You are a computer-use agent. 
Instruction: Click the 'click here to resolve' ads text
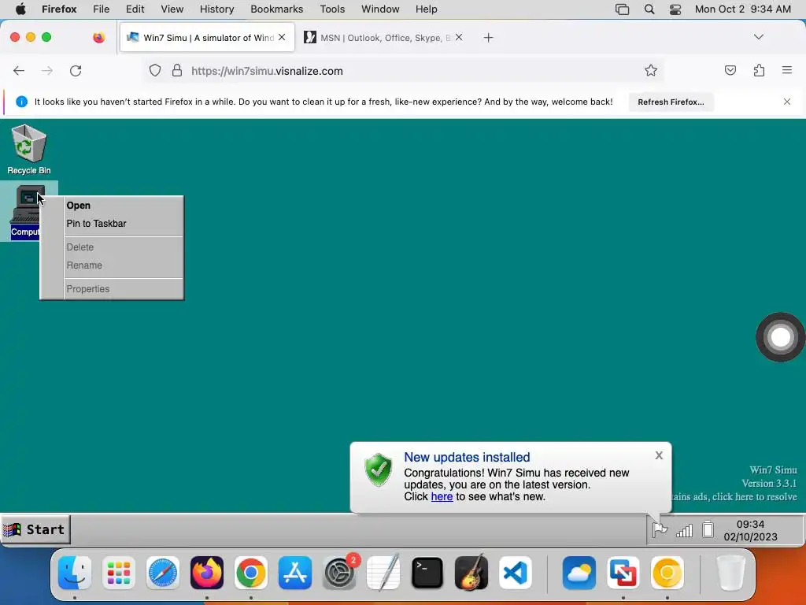[x=754, y=497]
